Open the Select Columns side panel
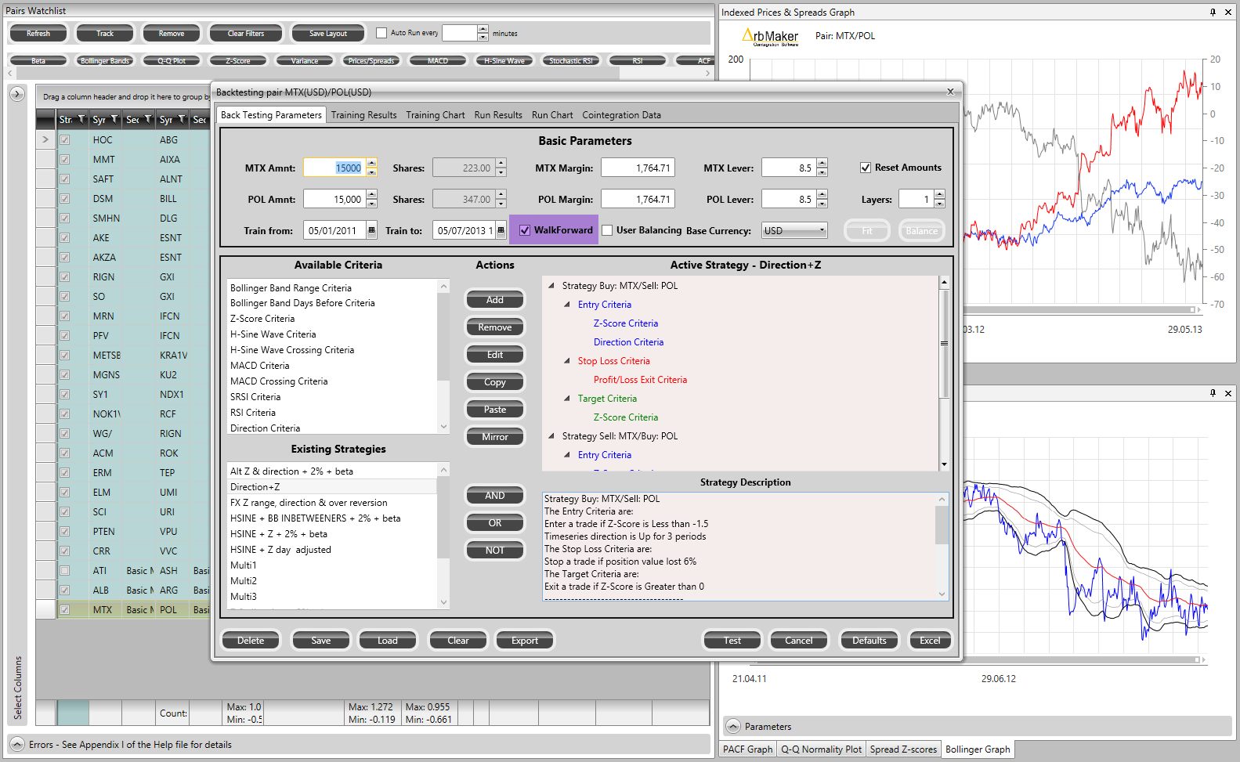The image size is (1240, 762). [x=17, y=688]
